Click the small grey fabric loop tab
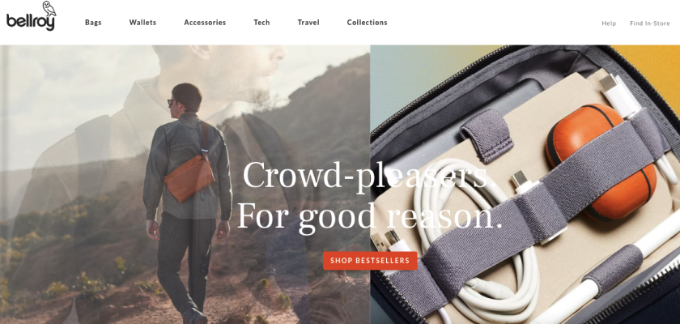 click(487, 136)
